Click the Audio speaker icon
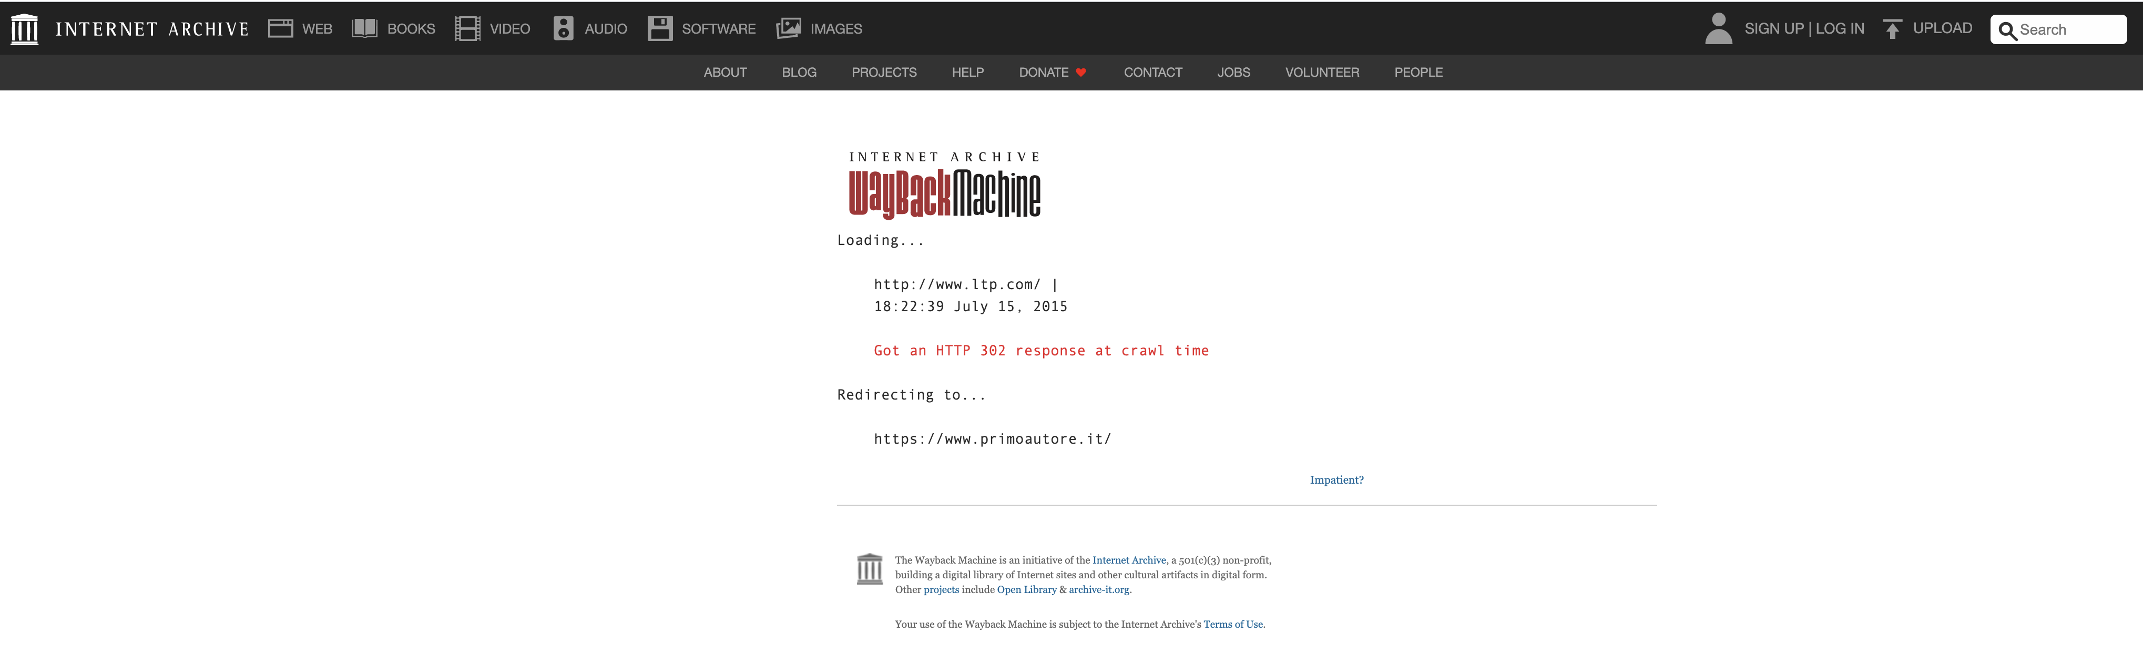Screen dimensions: 2143x654 [x=563, y=29]
